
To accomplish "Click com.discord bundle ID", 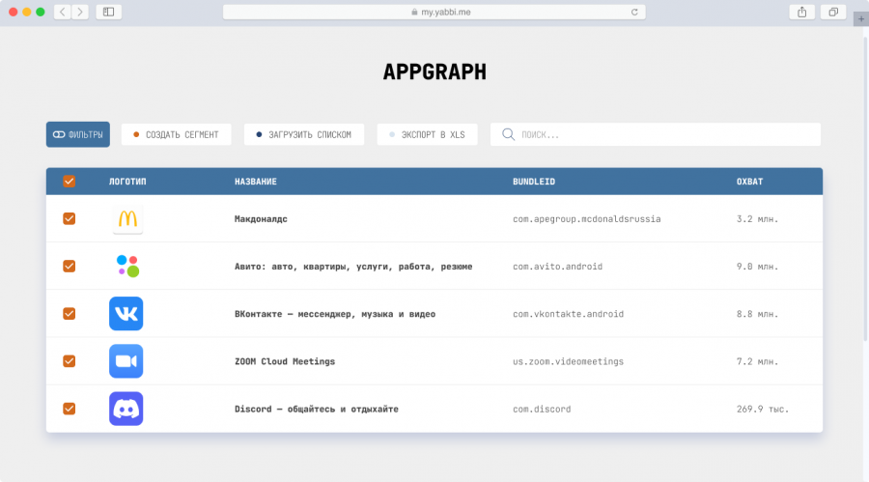I will coord(542,410).
